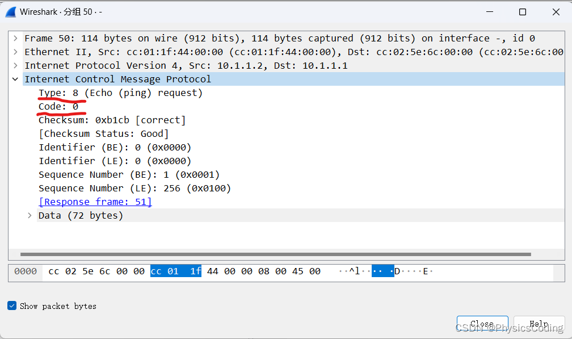572x339 pixels.
Task: Disable the Show packet bytes checkbox
Action: (12, 305)
